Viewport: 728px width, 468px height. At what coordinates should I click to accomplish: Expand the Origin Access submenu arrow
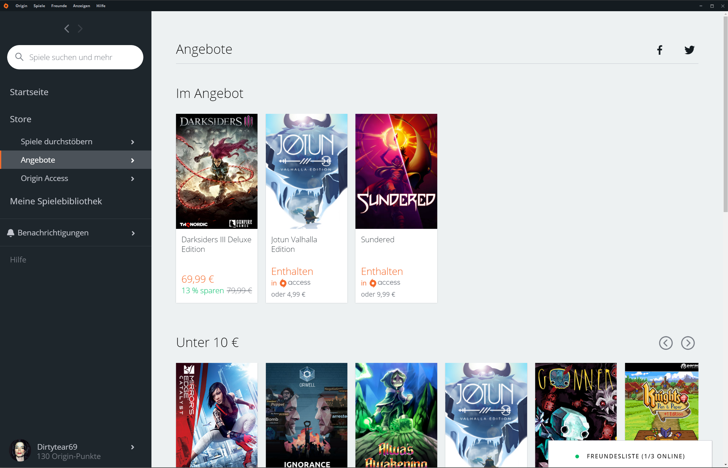coord(133,179)
